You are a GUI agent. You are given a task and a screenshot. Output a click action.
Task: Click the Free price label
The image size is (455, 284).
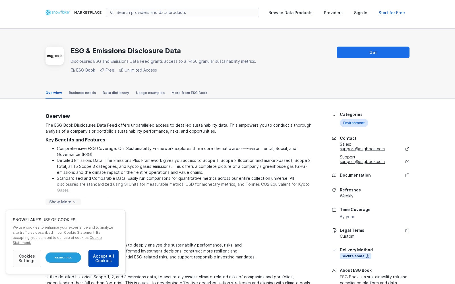click(110, 70)
